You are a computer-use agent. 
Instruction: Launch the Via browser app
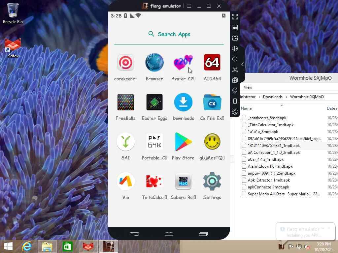pos(125,182)
